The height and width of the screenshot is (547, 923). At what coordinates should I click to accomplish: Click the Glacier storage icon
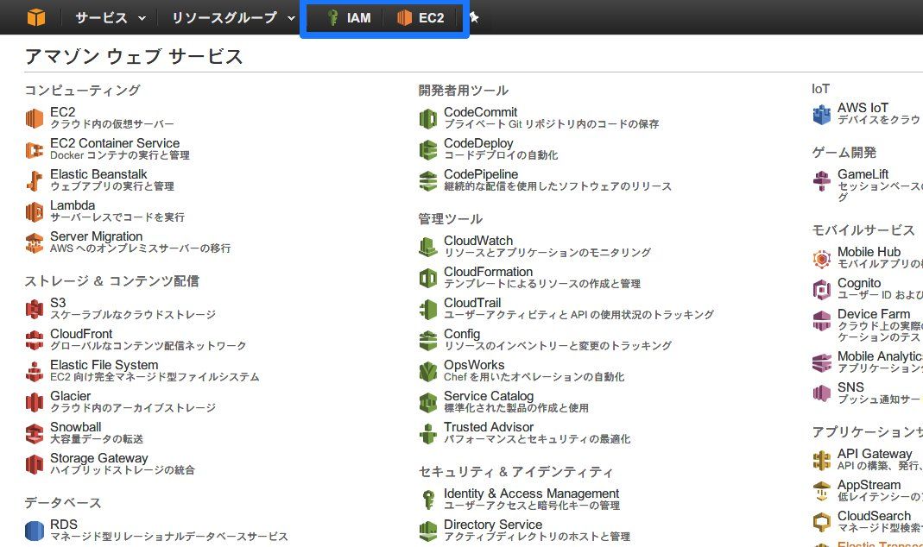click(x=35, y=402)
